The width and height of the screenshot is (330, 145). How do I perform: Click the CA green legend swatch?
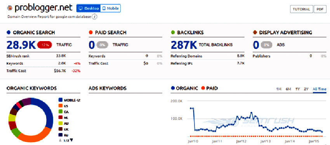[61, 112]
